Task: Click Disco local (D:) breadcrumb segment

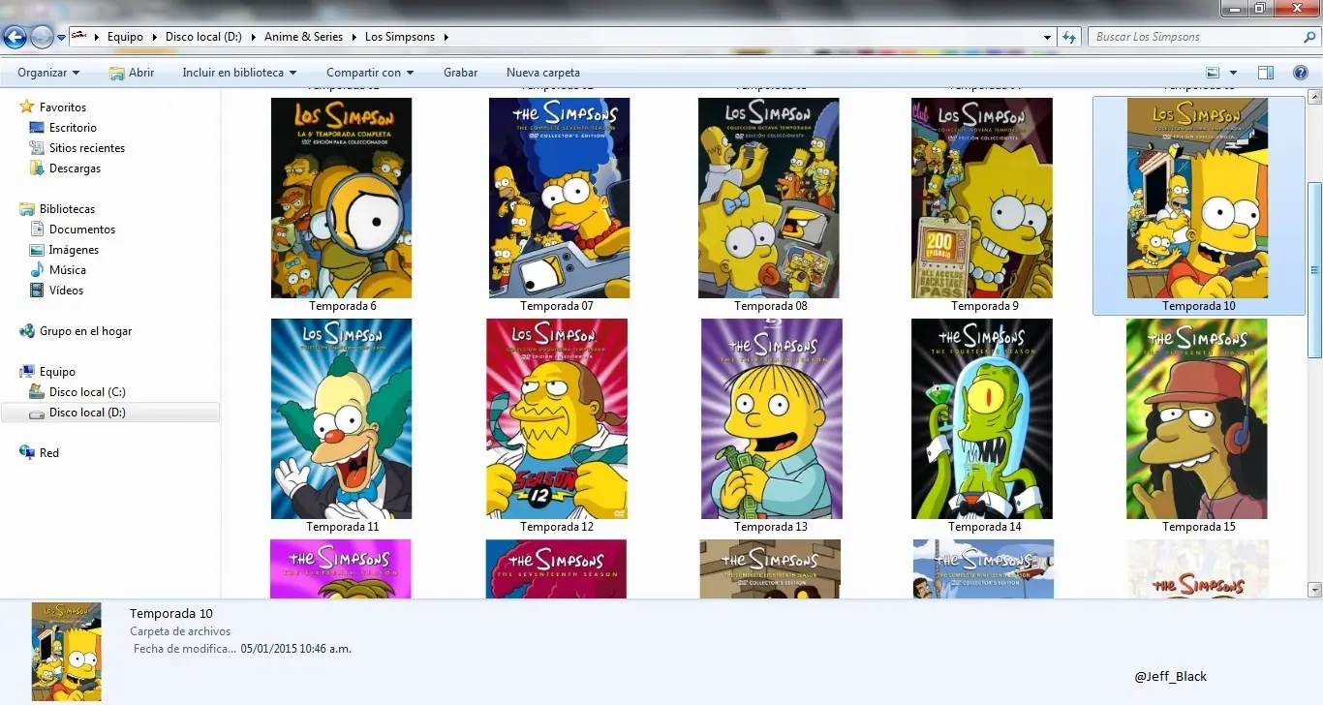Action: click(x=203, y=37)
